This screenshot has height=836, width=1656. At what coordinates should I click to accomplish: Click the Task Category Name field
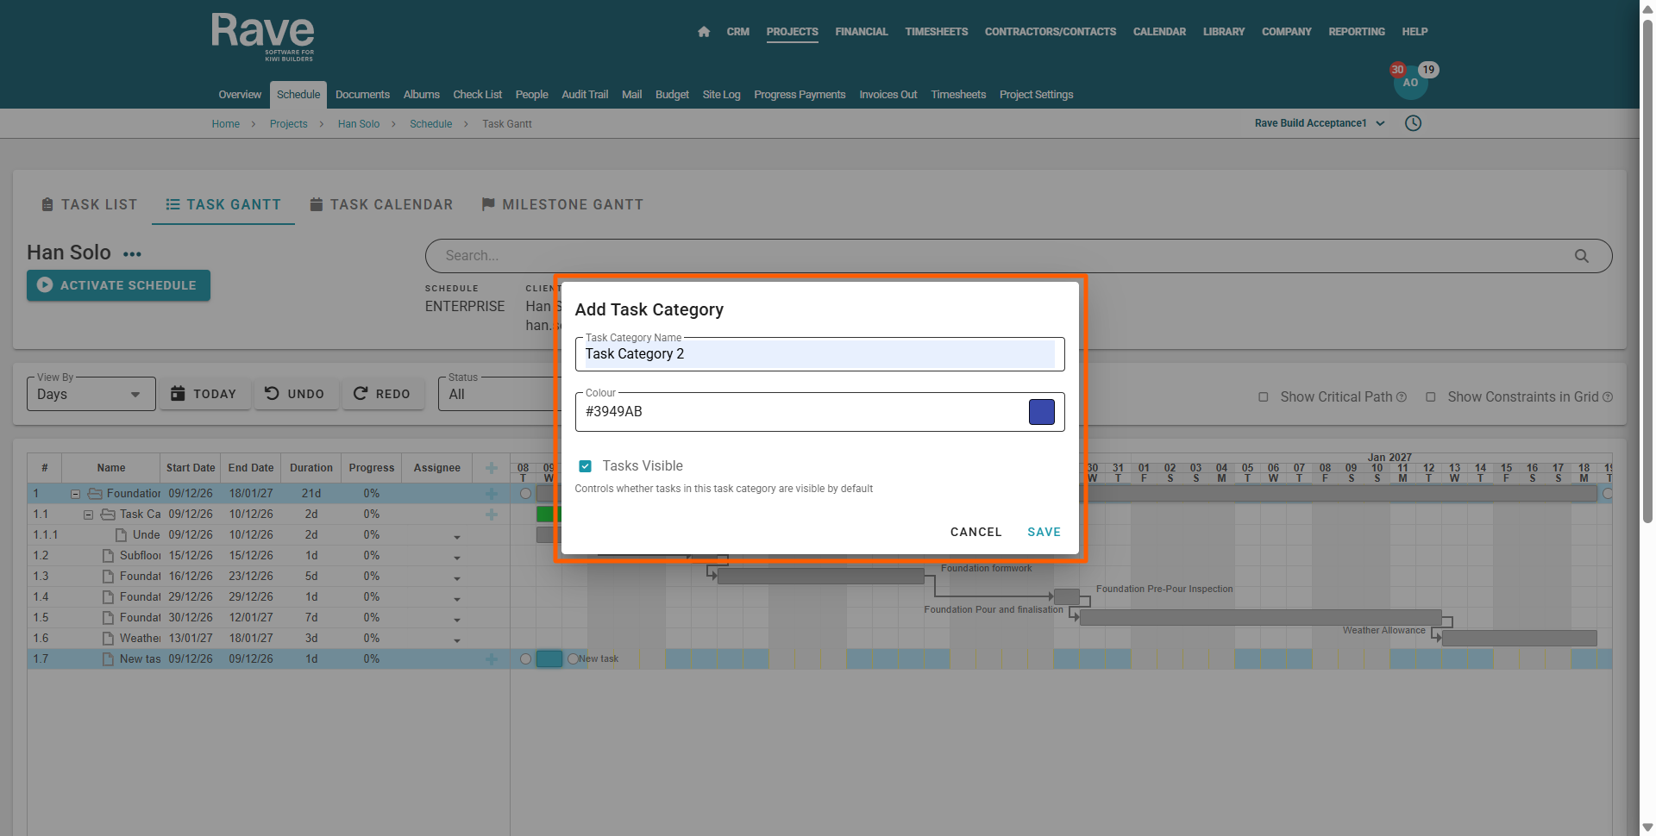[819, 354]
